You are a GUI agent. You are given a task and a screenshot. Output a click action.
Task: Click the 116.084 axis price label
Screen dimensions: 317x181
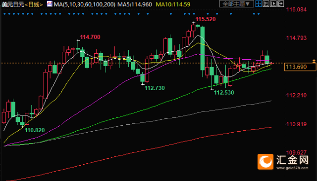296,9
